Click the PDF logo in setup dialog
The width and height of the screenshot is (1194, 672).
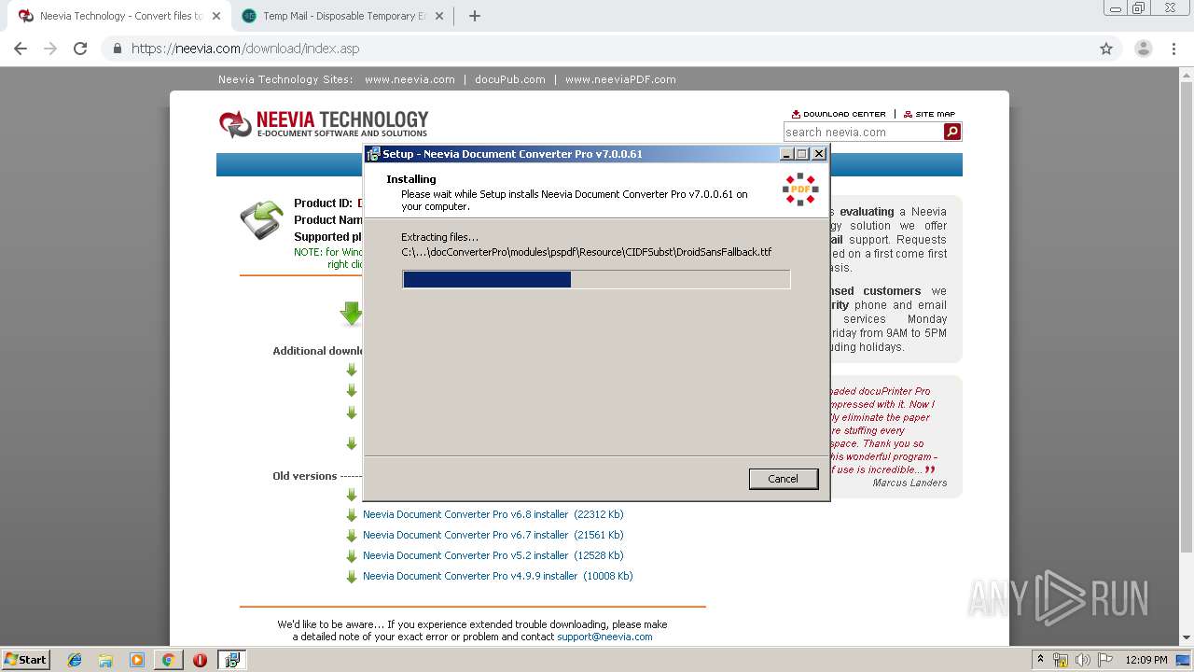[800, 189]
